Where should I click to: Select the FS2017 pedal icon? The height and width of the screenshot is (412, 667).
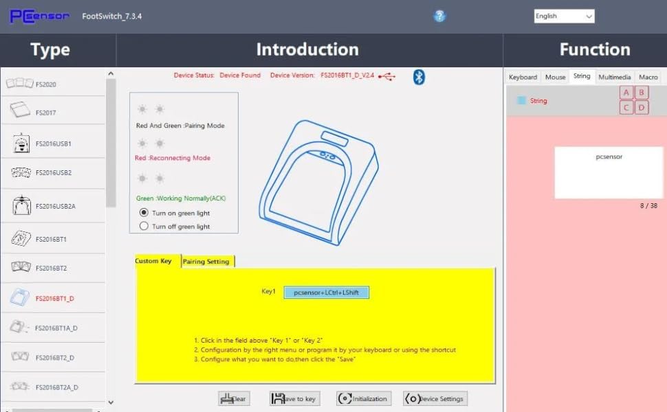coord(20,110)
